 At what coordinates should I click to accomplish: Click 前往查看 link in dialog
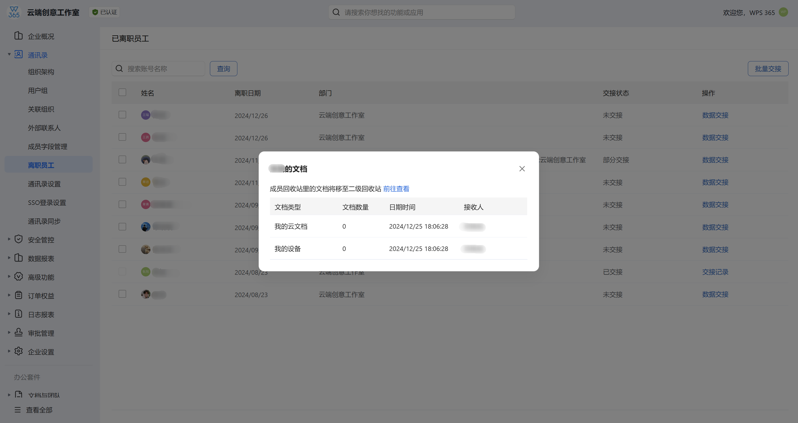tap(396, 189)
